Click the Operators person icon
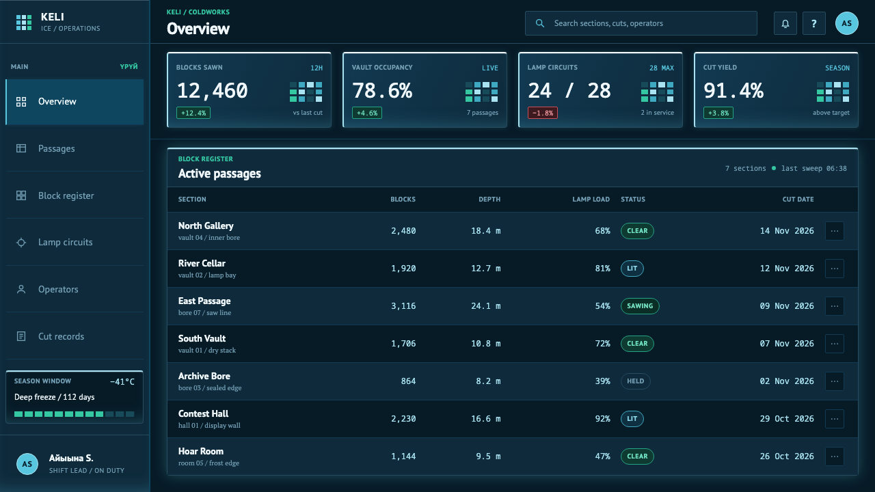 click(21, 290)
